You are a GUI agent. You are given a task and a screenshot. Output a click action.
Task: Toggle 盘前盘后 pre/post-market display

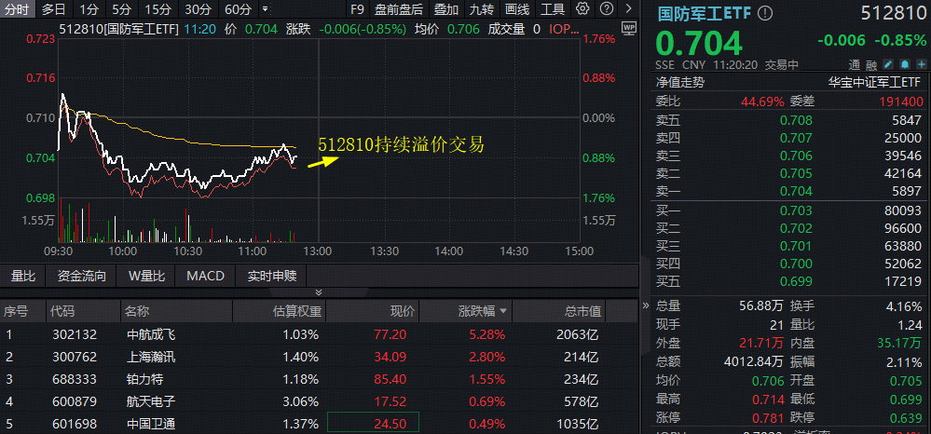tap(398, 9)
